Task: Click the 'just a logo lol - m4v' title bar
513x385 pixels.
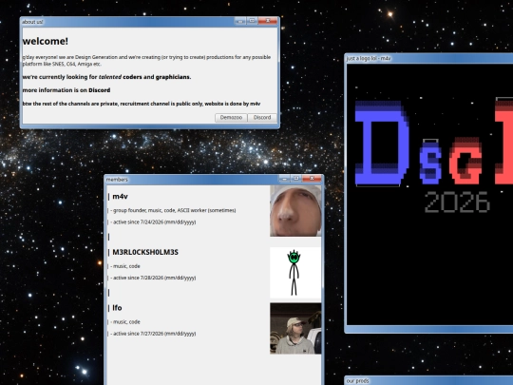Action: tap(428, 58)
